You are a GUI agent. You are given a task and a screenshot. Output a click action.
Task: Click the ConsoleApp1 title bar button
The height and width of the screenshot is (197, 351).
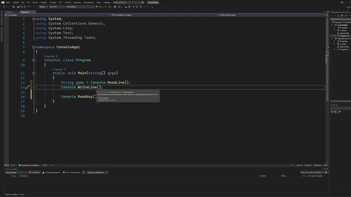coord(153,2)
